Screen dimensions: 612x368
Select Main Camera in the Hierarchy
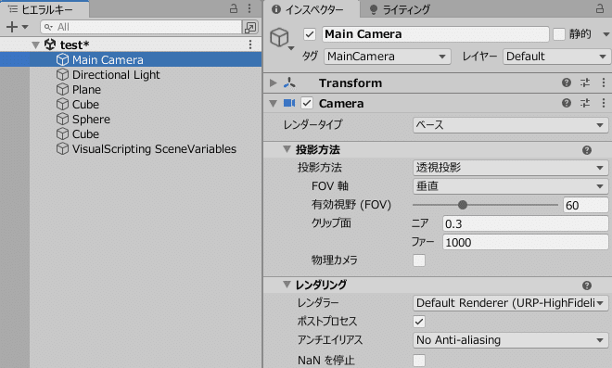[131, 59]
